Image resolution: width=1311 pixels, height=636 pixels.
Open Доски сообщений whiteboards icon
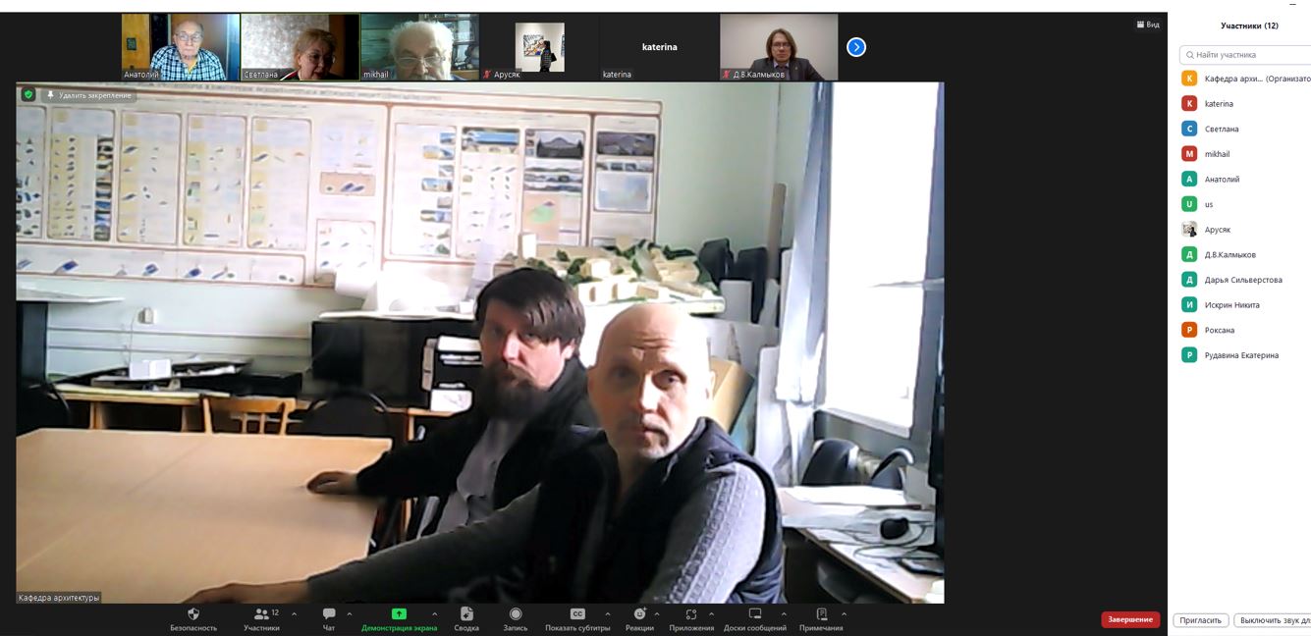click(755, 614)
